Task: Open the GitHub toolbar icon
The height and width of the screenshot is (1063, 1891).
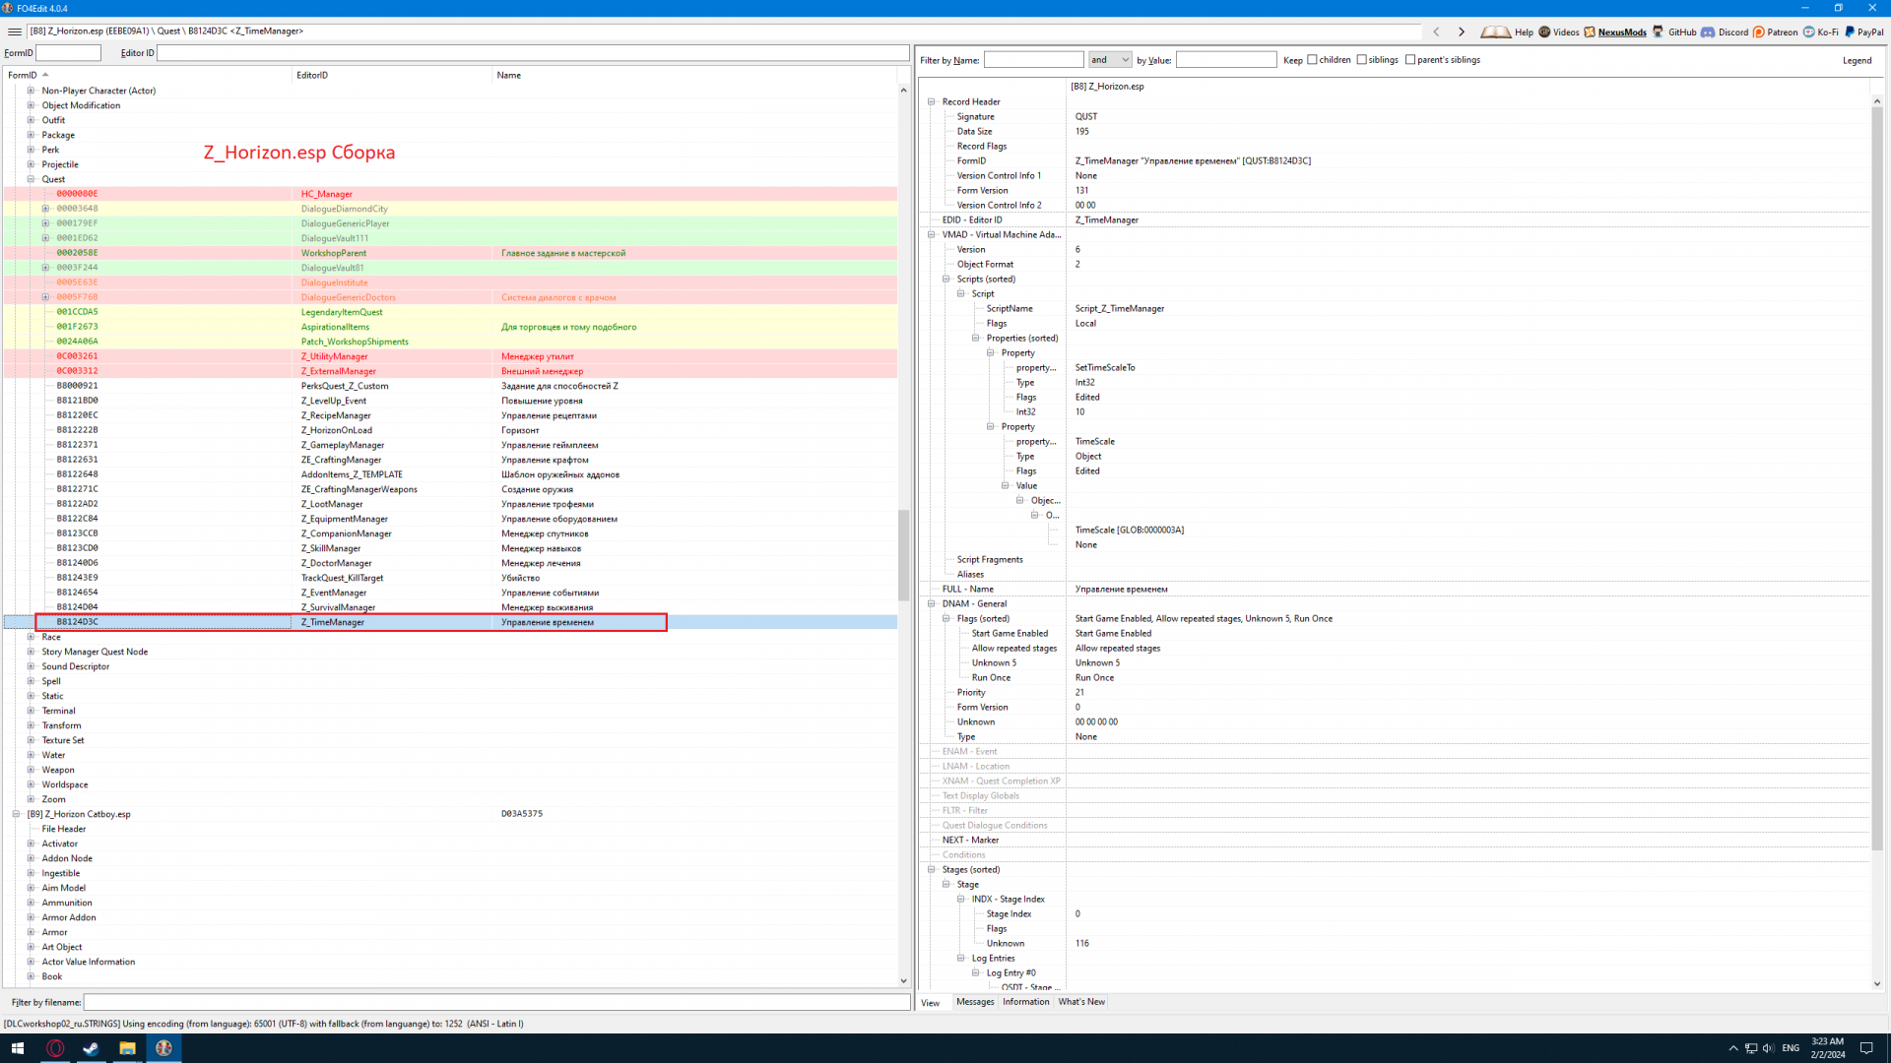Action: [1659, 31]
